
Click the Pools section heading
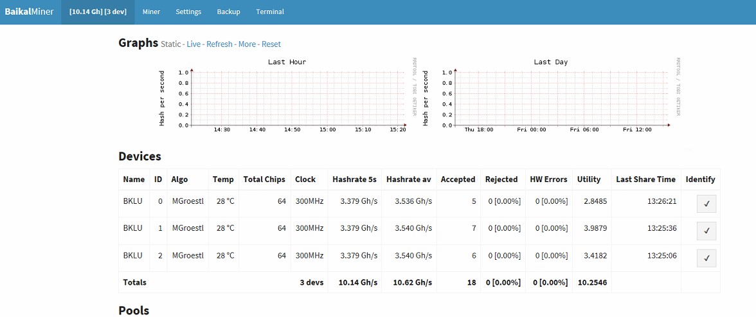coord(134,310)
